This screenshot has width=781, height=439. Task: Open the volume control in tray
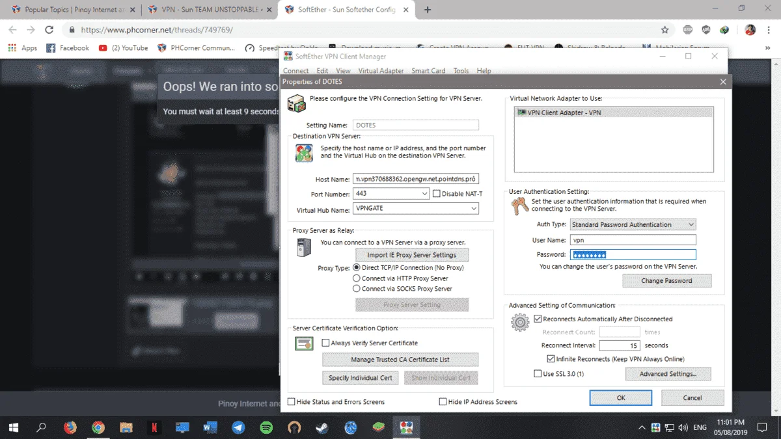click(x=683, y=427)
